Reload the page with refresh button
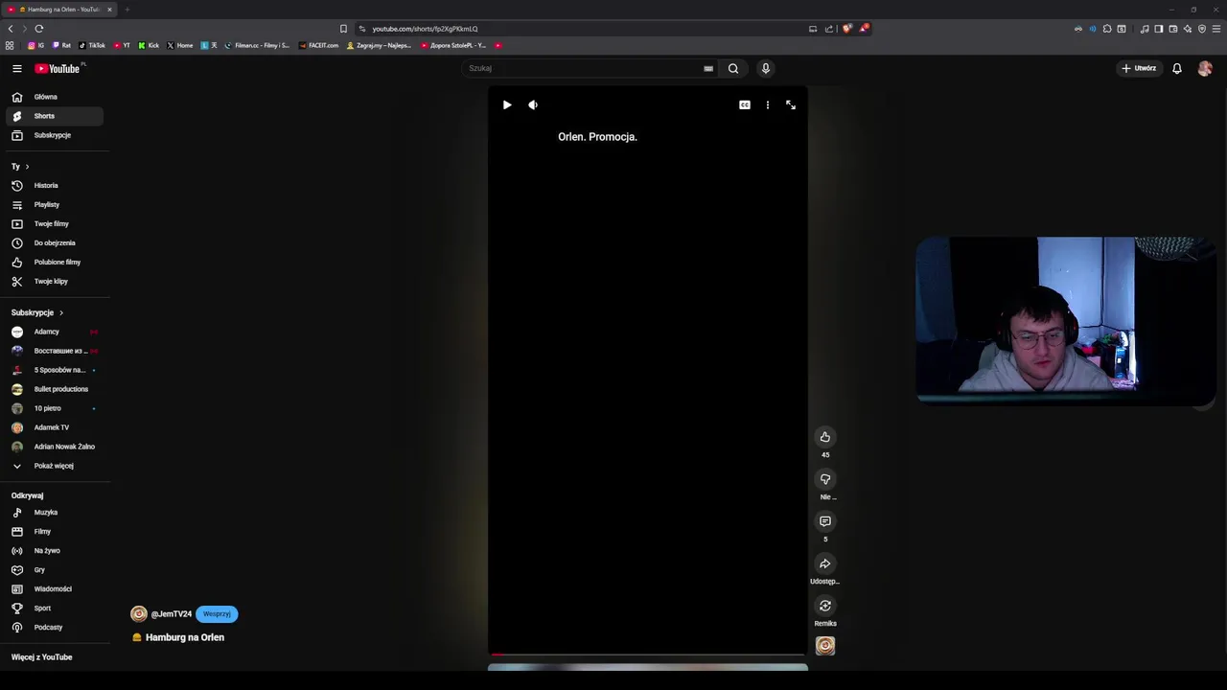1227x690 pixels. tap(39, 29)
